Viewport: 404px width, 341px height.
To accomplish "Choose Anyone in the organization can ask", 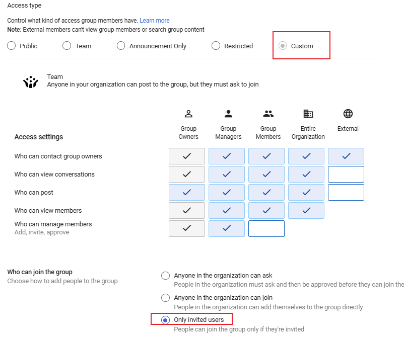I will coord(165,276).
